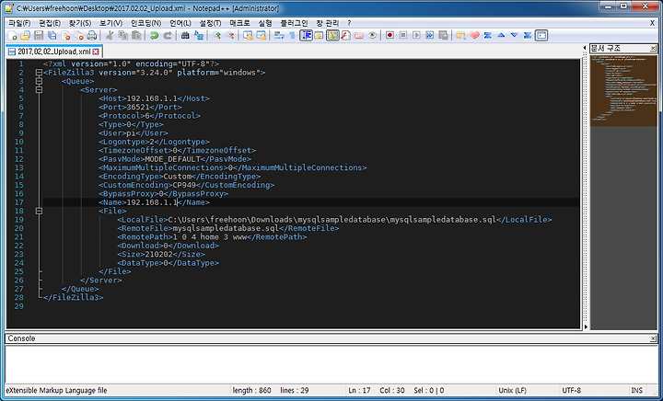The height and width of the screenshot is (401, 663).
Task: Open the 찾기(S) menu
Action: click(80, 23)
